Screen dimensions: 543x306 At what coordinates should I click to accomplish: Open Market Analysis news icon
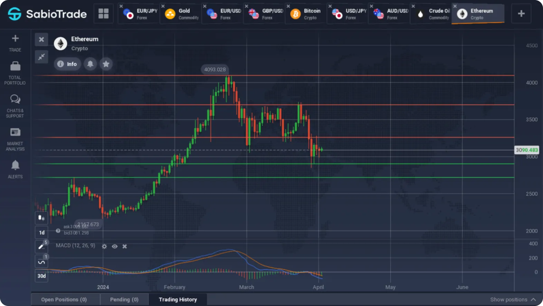[15, 132]
